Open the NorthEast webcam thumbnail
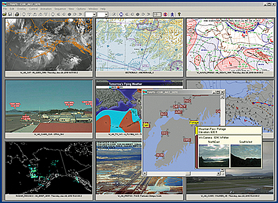Viewport: 278px width, 203px height. pyautogui.click(x=214, y=156)
